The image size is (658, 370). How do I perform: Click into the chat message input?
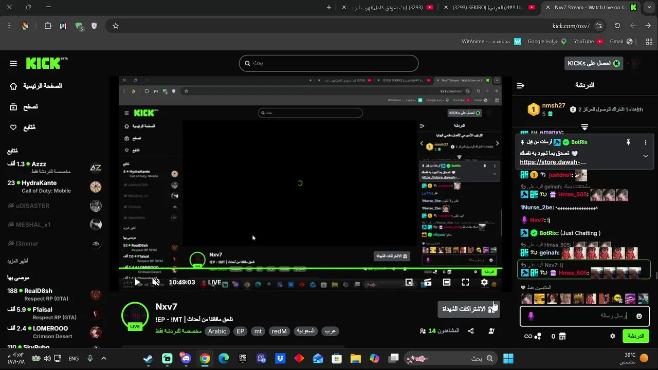click(x=584, y=316)
